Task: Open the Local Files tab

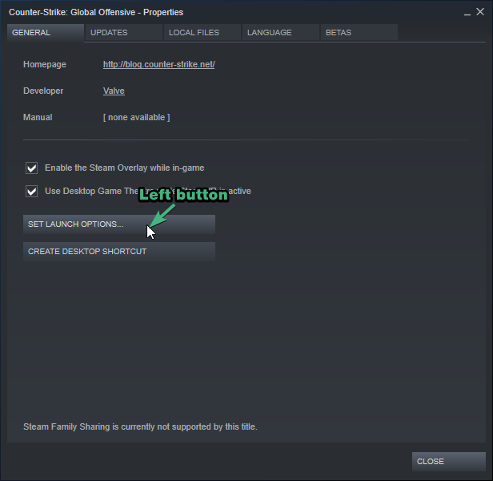Action: tap(202, 32)
